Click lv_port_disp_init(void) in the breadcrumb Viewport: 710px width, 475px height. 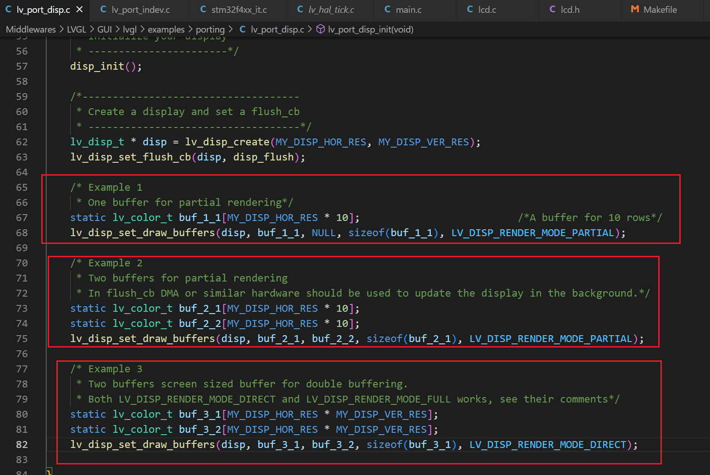(x=370, y=29)
